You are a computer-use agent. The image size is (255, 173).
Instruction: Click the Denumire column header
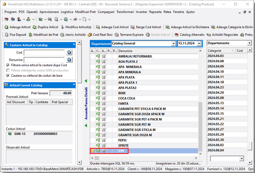158,51
